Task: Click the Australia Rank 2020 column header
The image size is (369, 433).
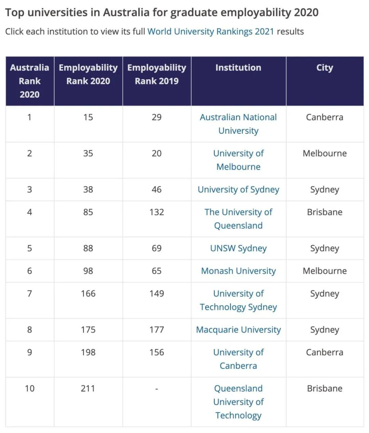Action: [x=30, y=81]
